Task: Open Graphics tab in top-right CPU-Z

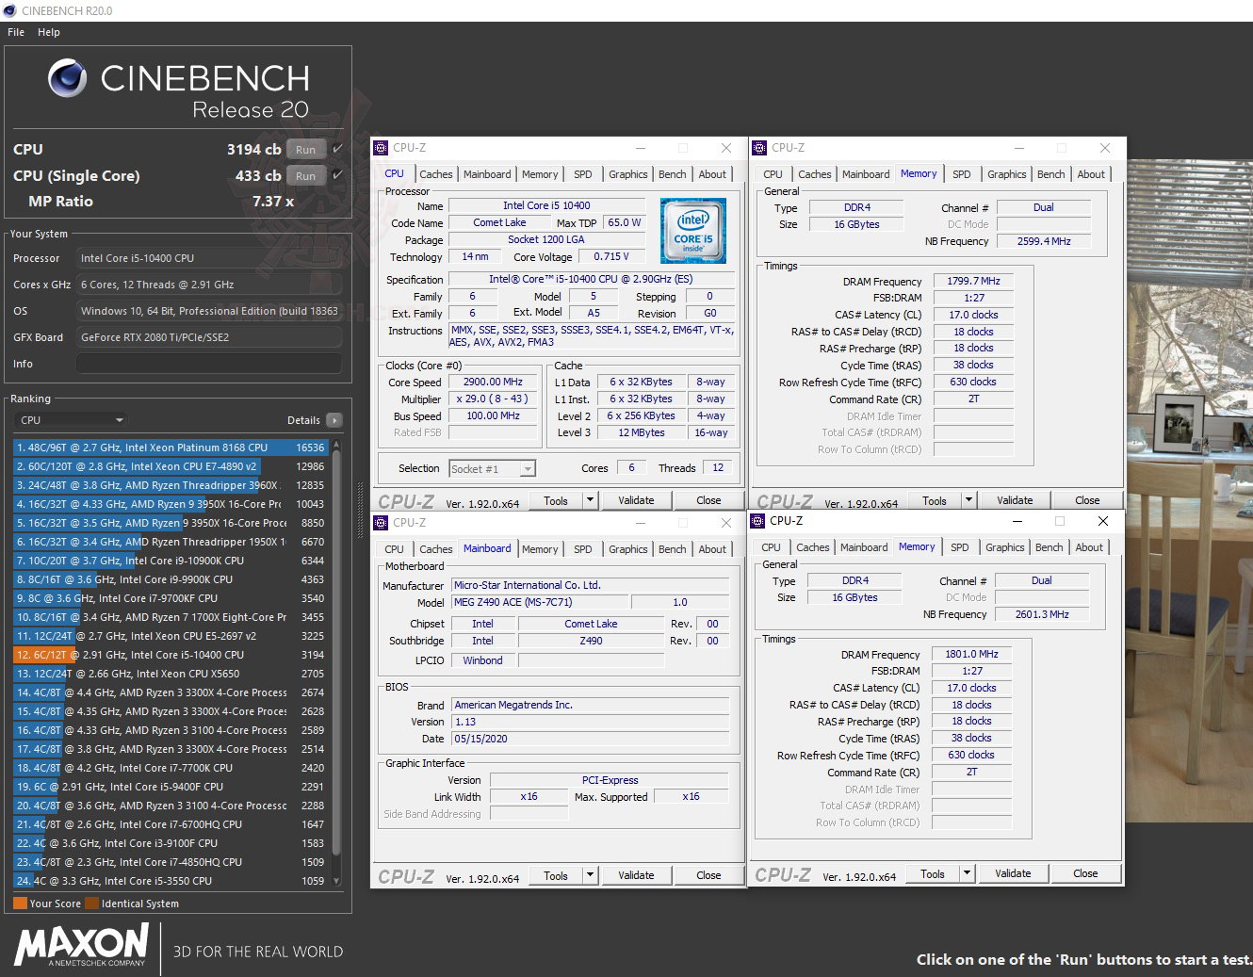Action: pyautogui.click(x=1007, y=174)
